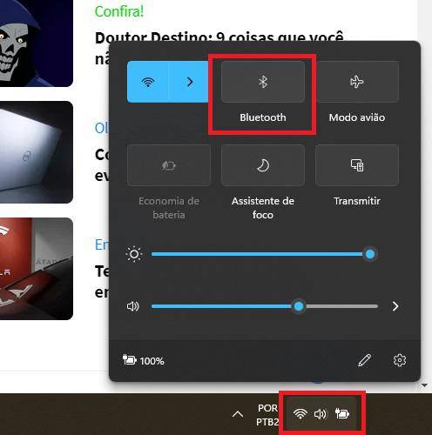Click the taskbar Wi-Fi icon
The height and width of the screenshot is (435, 432).
tap(300, 414)
